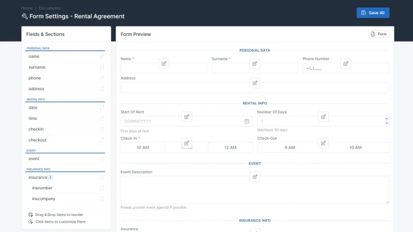This screenshot has width=413, height=232.
Task: Click reorder handle next to 'name' item
Action: coord(102,56)
